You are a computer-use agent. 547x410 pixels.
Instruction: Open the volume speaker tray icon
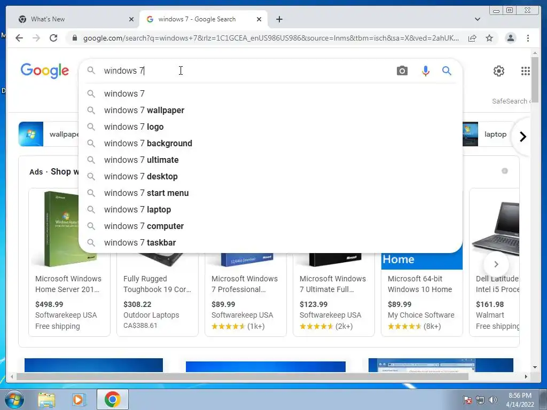tap(493, 400)
